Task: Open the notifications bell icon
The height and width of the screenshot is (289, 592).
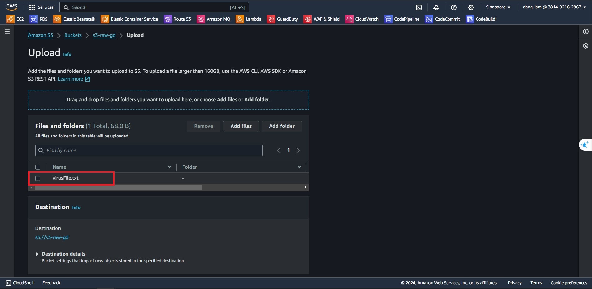Action: pyautogui.click(x=436, y=7)
